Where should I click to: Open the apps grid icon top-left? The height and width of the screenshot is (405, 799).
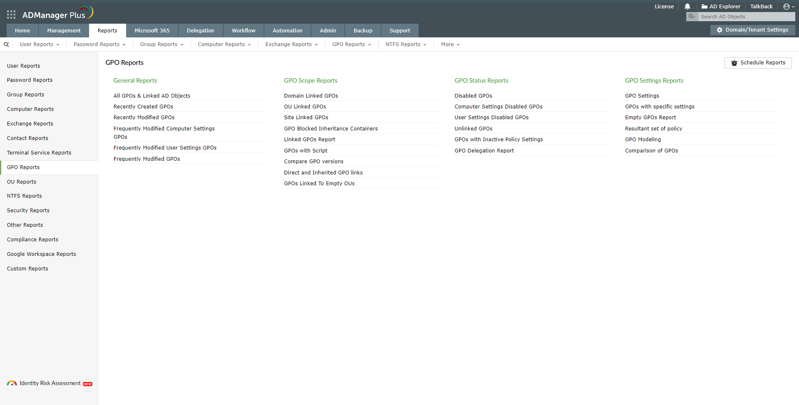tap(11, 15)
